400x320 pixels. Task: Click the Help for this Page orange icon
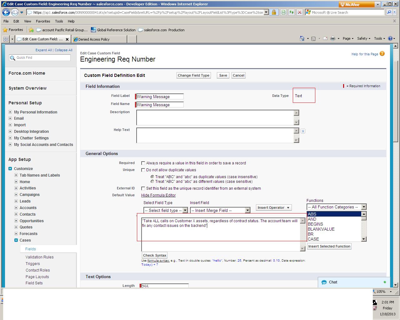click(382, 54)
